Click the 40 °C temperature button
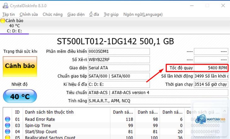230x139 pixels. [20, 96]
